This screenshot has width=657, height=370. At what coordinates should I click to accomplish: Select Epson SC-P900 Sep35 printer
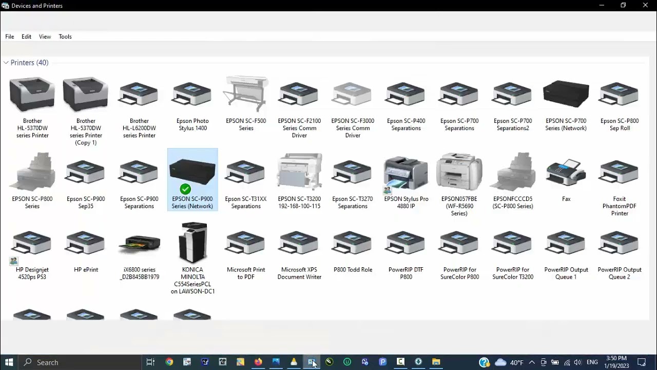tap(86, 184)
